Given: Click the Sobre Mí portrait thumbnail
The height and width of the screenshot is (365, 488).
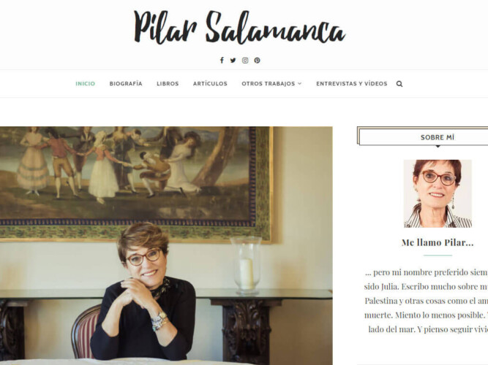Looking at the screenshot, I should (x=438, y=193).
